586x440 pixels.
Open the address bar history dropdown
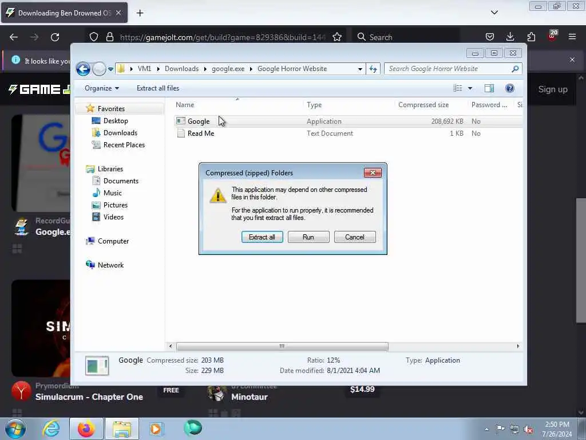point(360,69)
